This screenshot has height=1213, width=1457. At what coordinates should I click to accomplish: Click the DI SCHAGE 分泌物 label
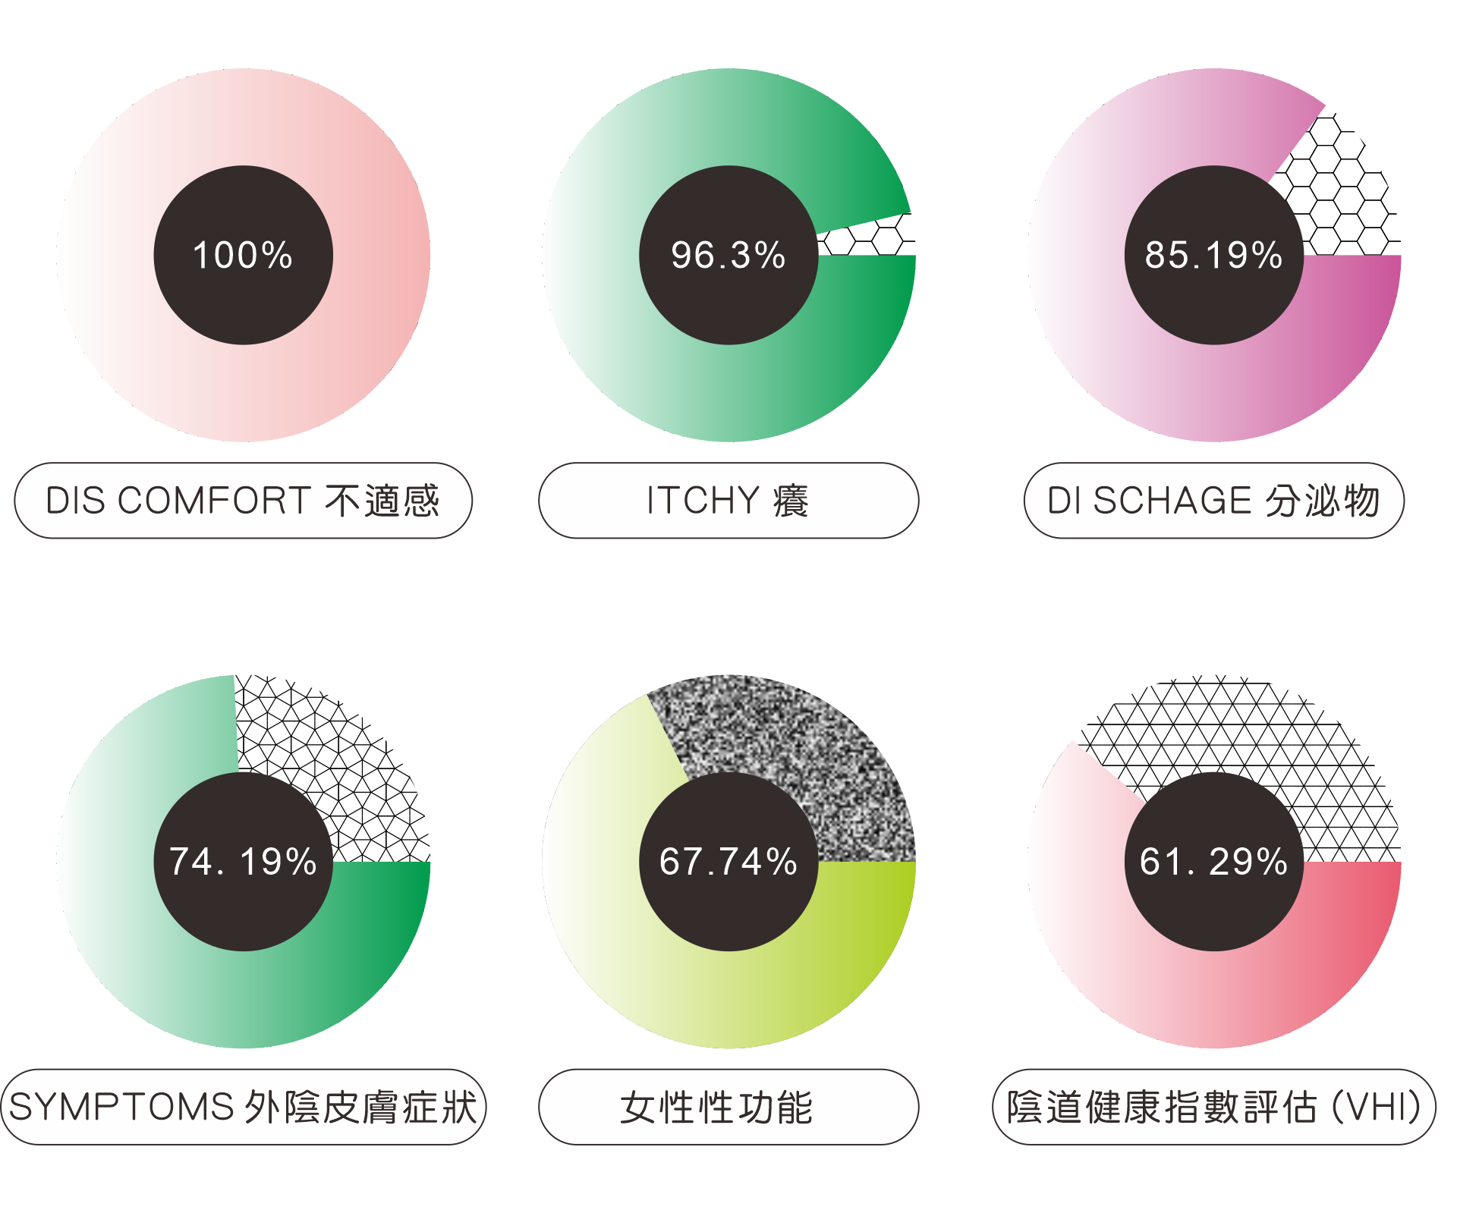pyautogui.click(x=1214, y=501)
